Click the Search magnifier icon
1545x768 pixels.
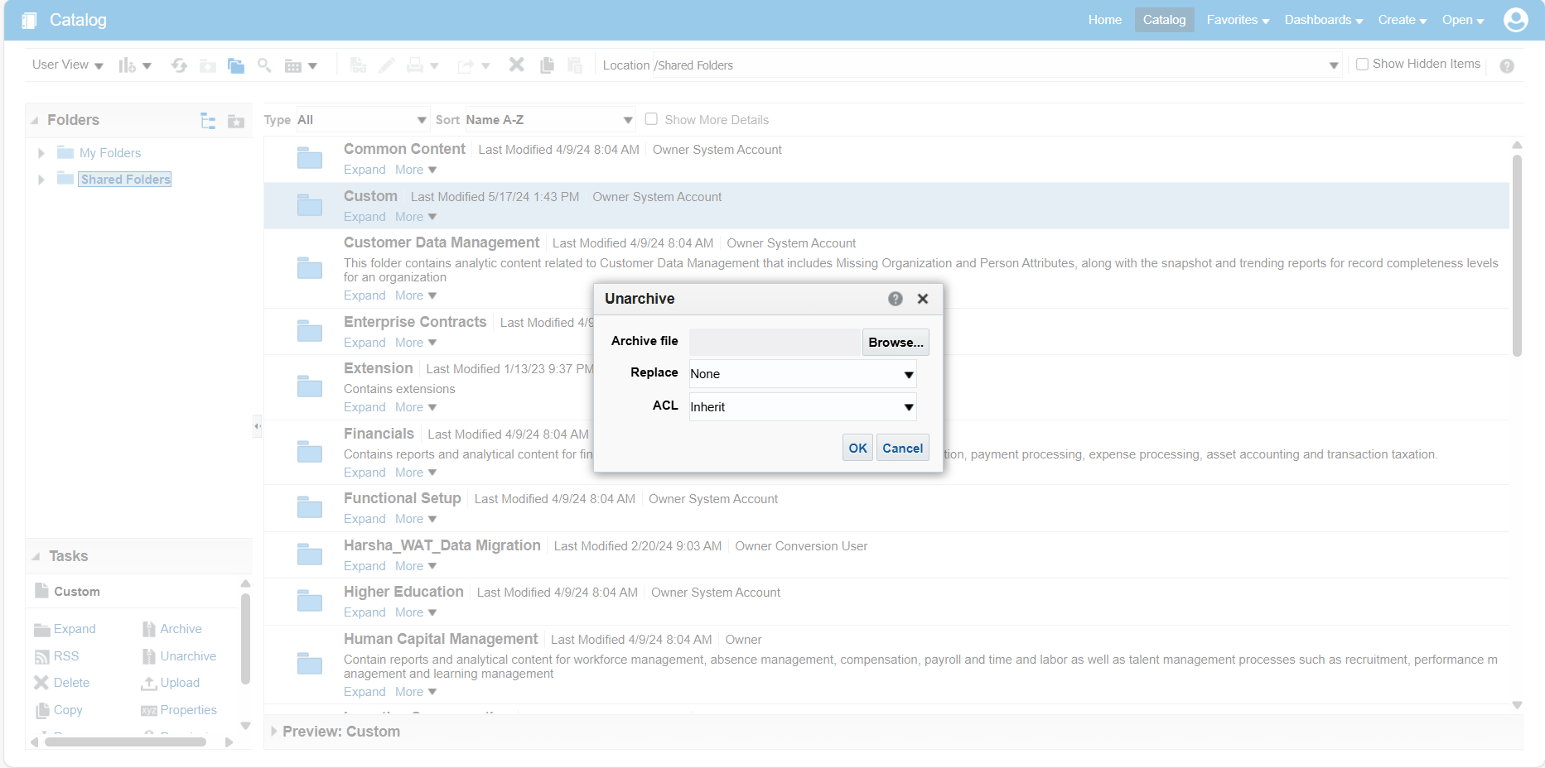click(264, 65)
